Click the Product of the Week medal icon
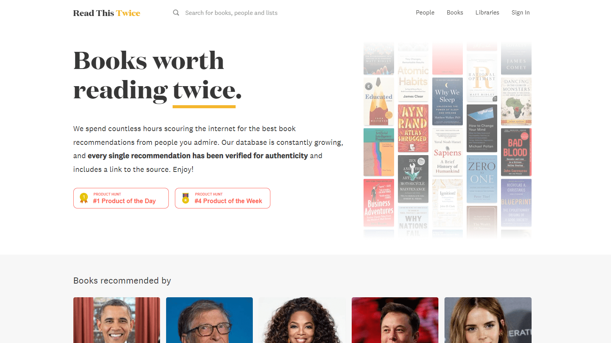Image resolution: width=611 pixels, height=343 pixels. tap(186, 198)
